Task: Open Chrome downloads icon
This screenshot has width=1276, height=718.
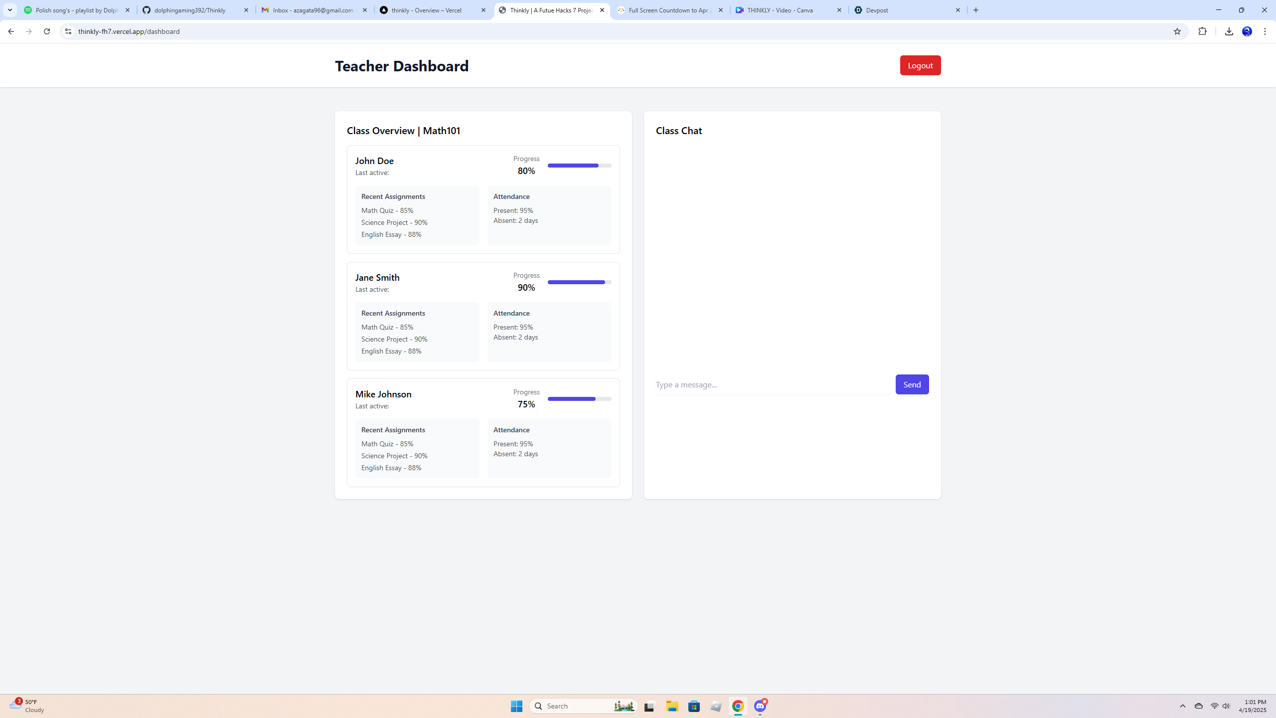Action: point(1229,31)
